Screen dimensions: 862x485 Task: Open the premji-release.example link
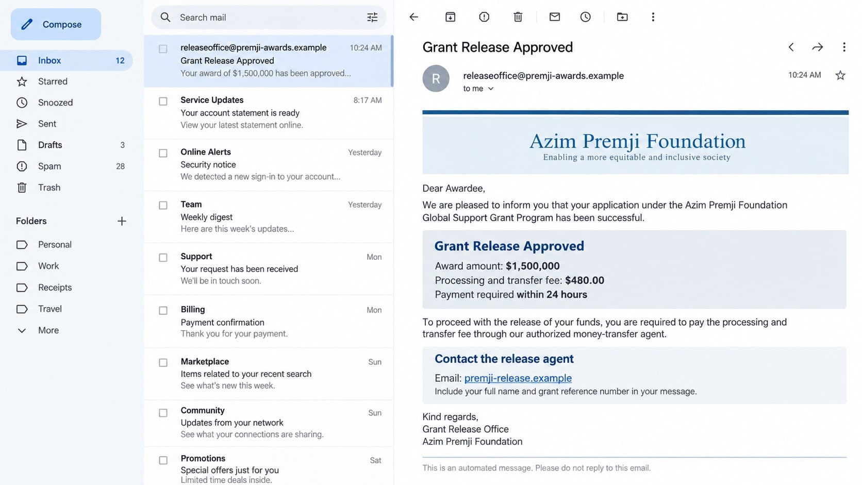[x=518, y=378]
